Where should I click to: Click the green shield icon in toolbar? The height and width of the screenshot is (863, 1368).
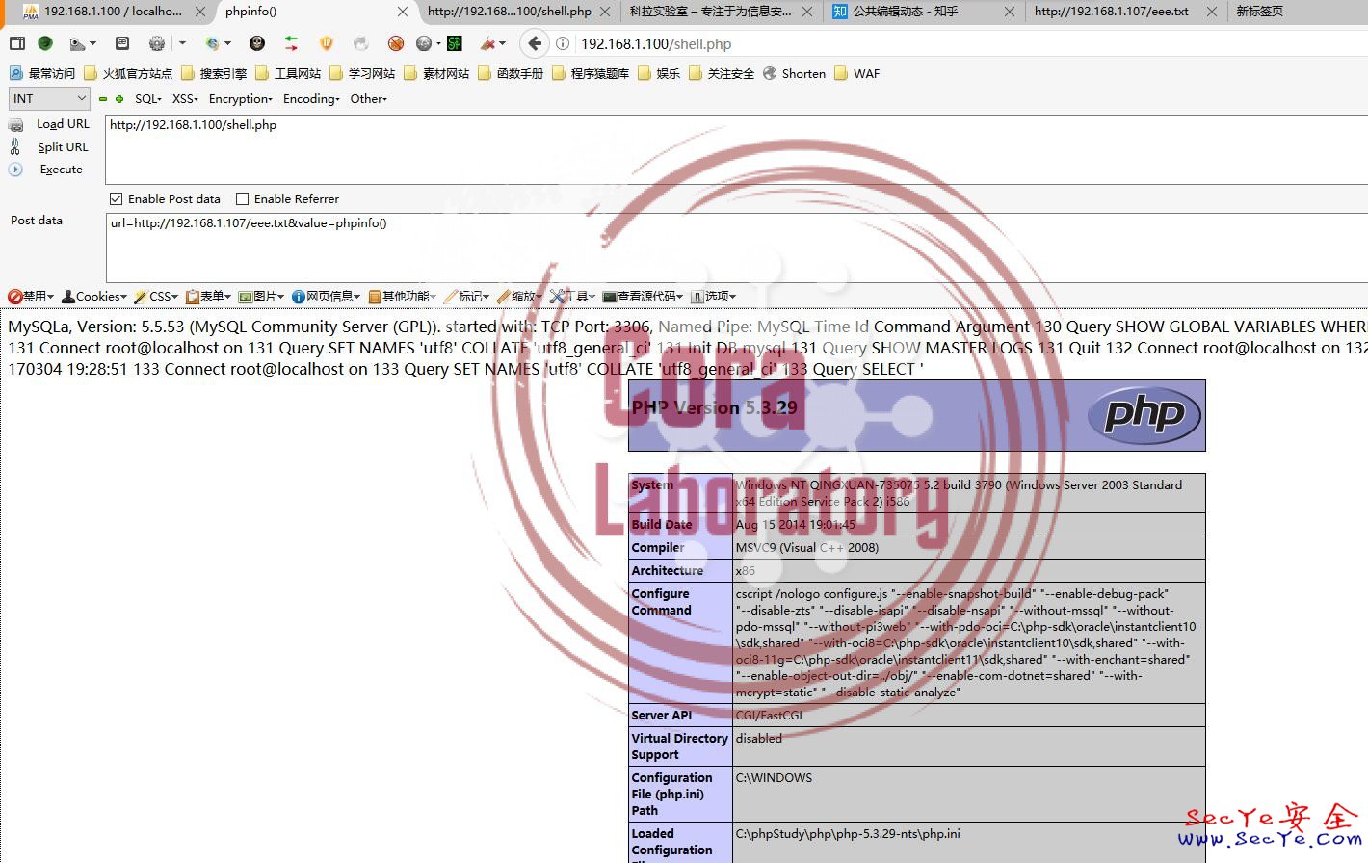[x=45, y=43]
